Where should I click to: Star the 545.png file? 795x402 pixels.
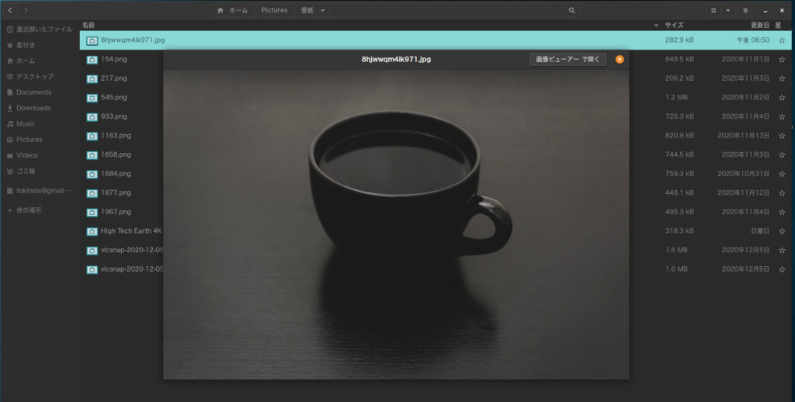pyautogui.click(x=782, y=97)
